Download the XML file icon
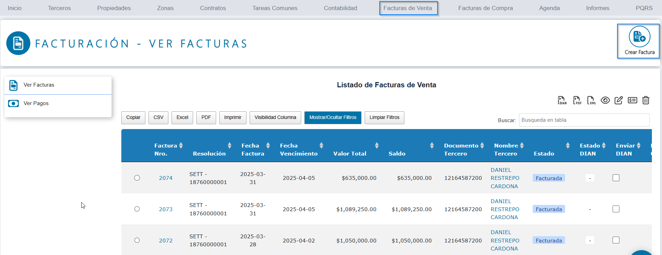The width and height of the screenshot is (662, 255). click(x=591, y=101)
